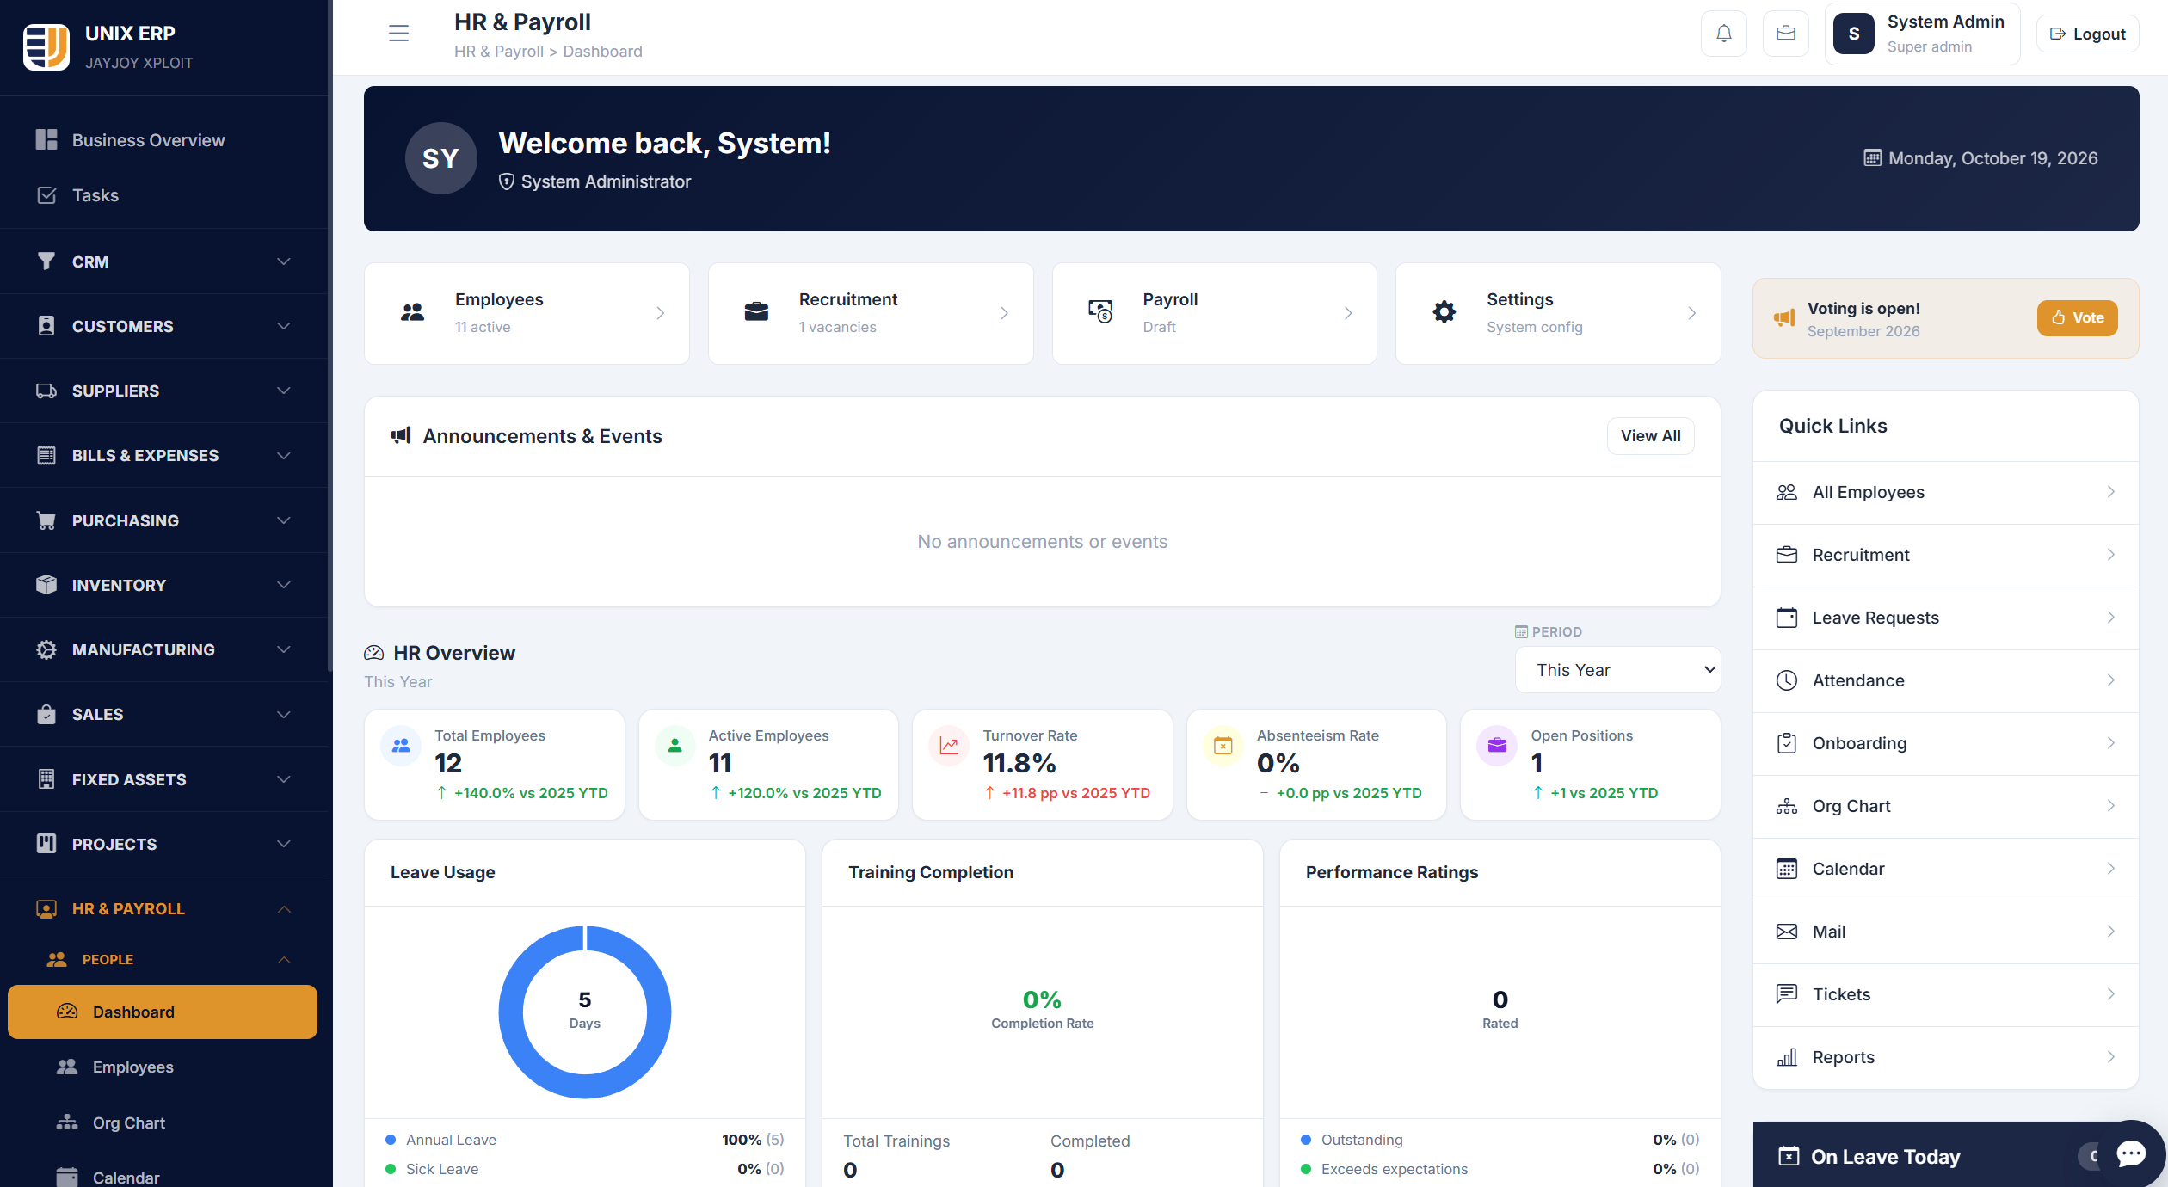Collapse the PEOPLE submenu
Viewport: 2168px width, 1187px height.
point(163,960)
